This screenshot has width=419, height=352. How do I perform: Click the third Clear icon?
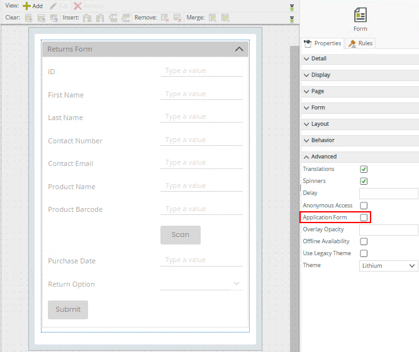pos(54,18)
